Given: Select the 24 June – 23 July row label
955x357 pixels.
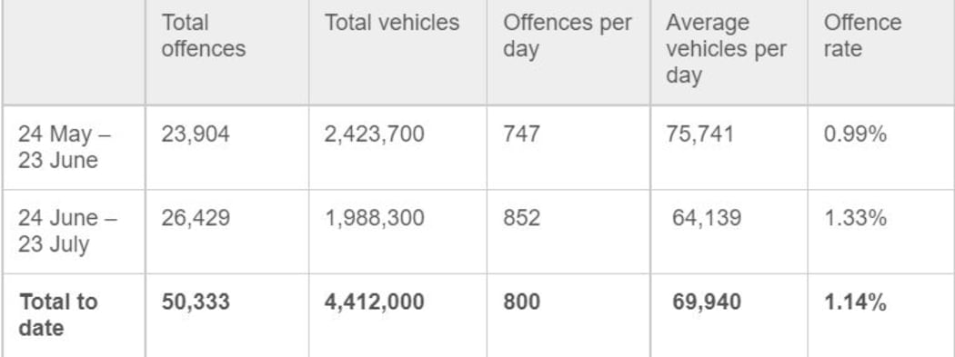Looking at the screenshot, I should point(67,231).
